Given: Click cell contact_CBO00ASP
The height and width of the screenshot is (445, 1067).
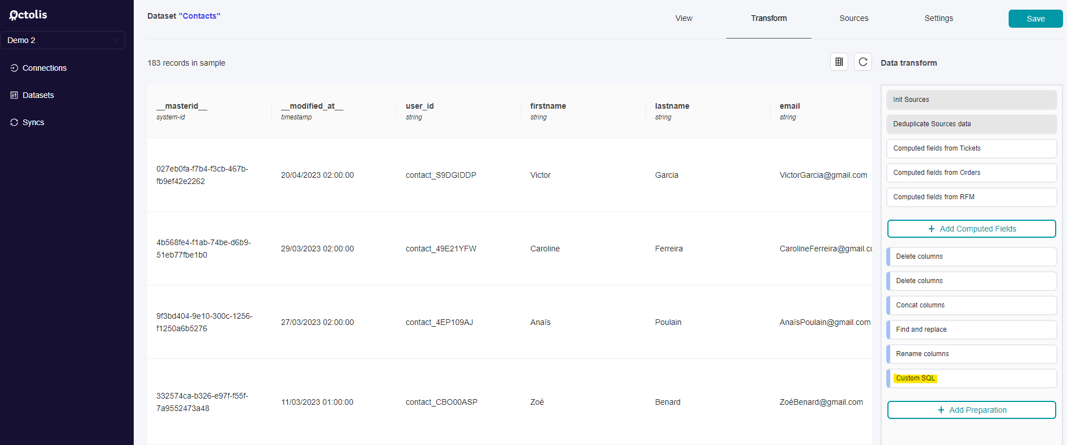Looking at the screenshot, I should [441, 402].
